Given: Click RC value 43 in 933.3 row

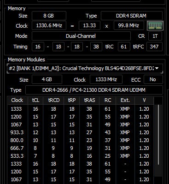Looking at the screenshot, I should tap(108, 132).
